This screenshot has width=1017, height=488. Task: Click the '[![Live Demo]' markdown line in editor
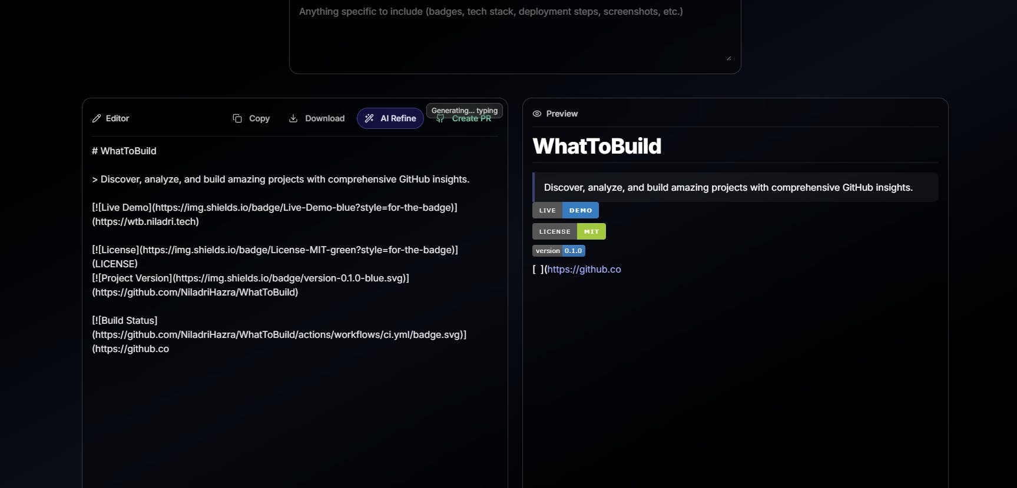(274, 207)
